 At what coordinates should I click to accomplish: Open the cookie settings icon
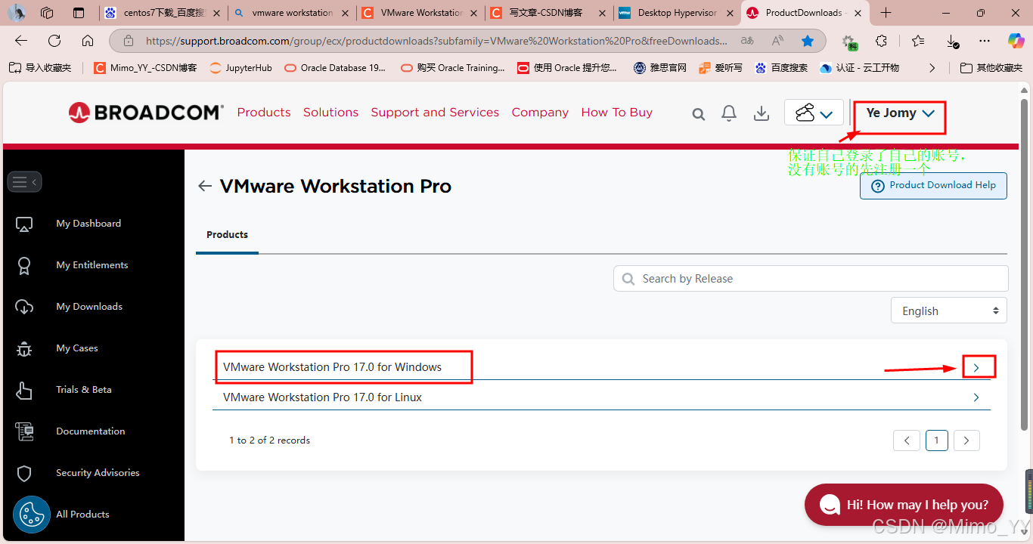[x=31, y=515]
